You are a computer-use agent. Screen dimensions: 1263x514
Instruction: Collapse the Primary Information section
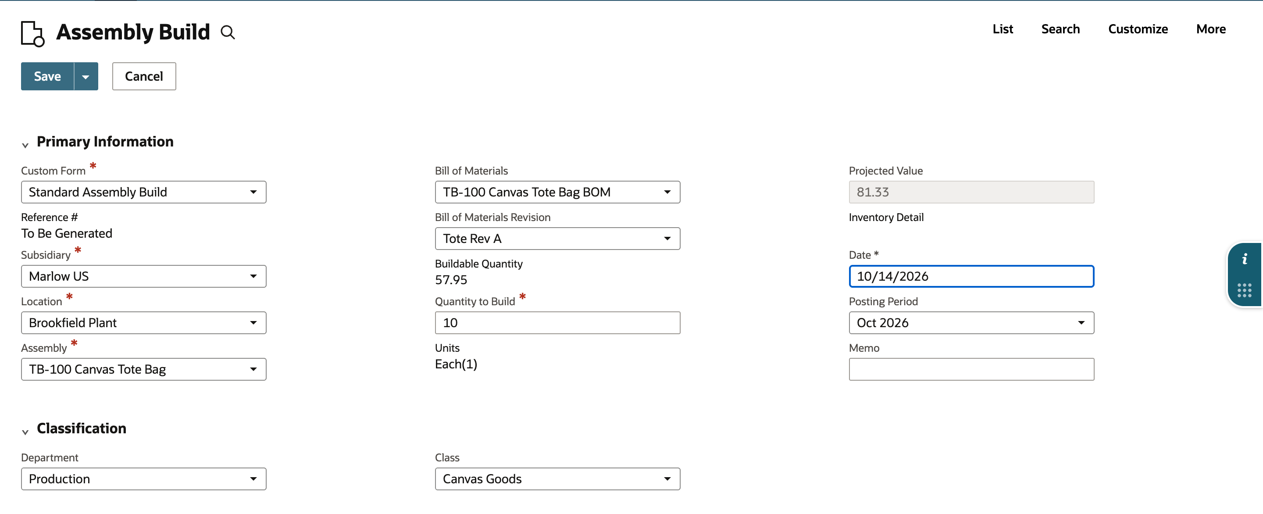tap(25, 145)
